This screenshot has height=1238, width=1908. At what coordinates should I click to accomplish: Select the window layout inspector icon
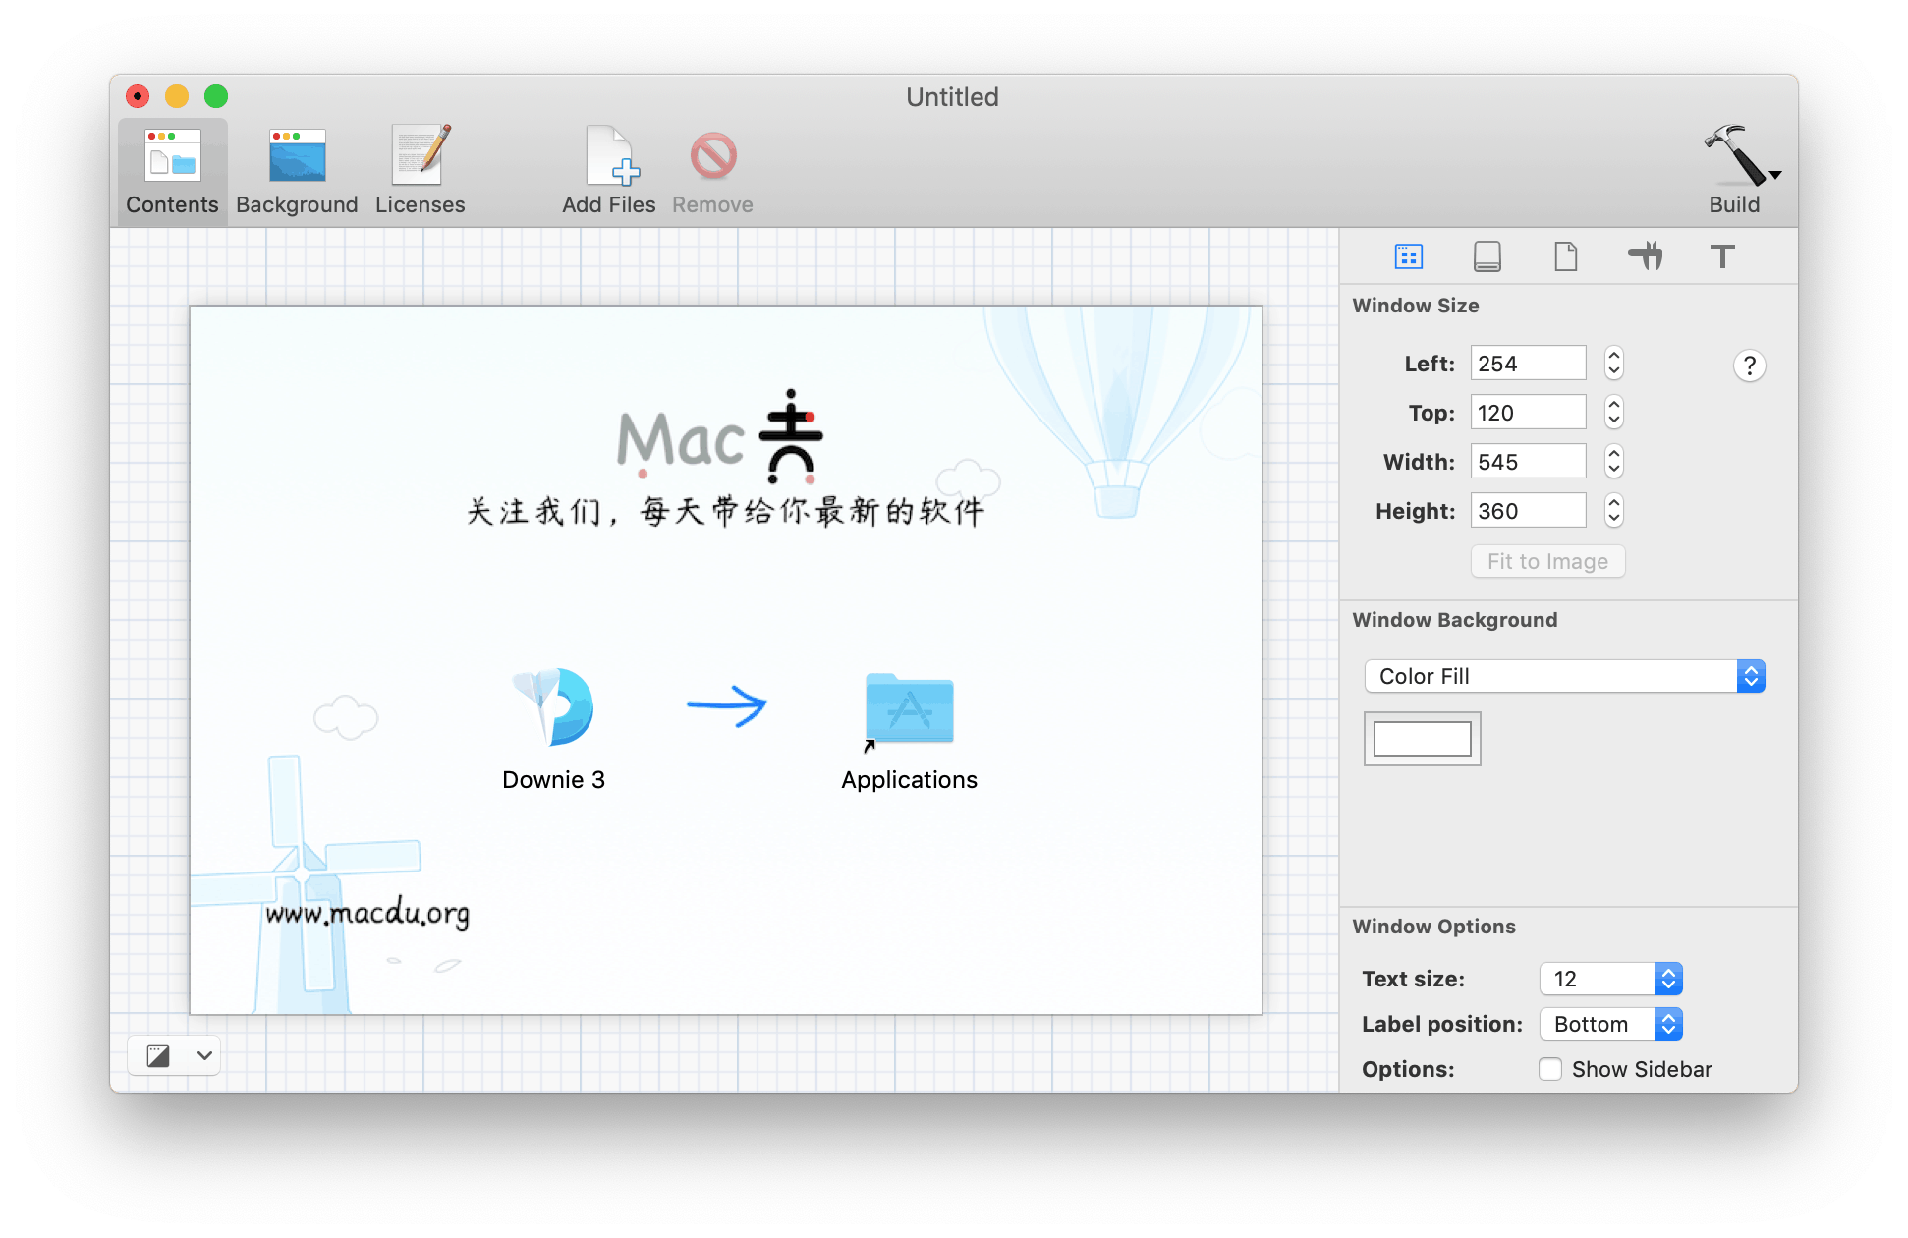coord(1409,256)
